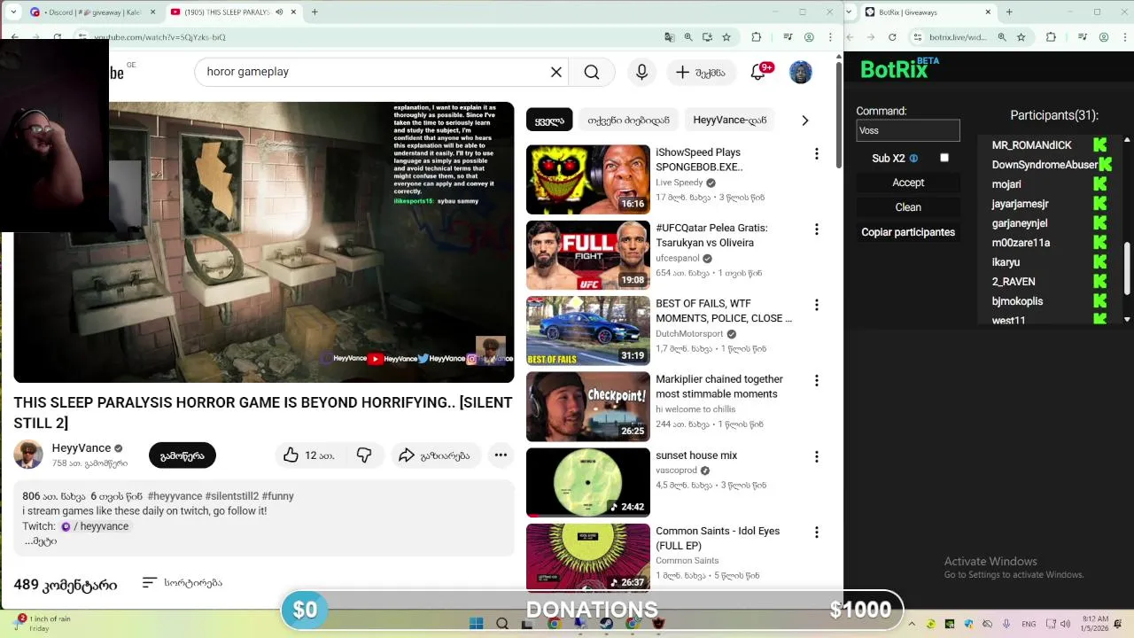Open YouTube notifications bell
Image resolution: width=1134 pixels, height=638 pixels.
click(758, 72)
